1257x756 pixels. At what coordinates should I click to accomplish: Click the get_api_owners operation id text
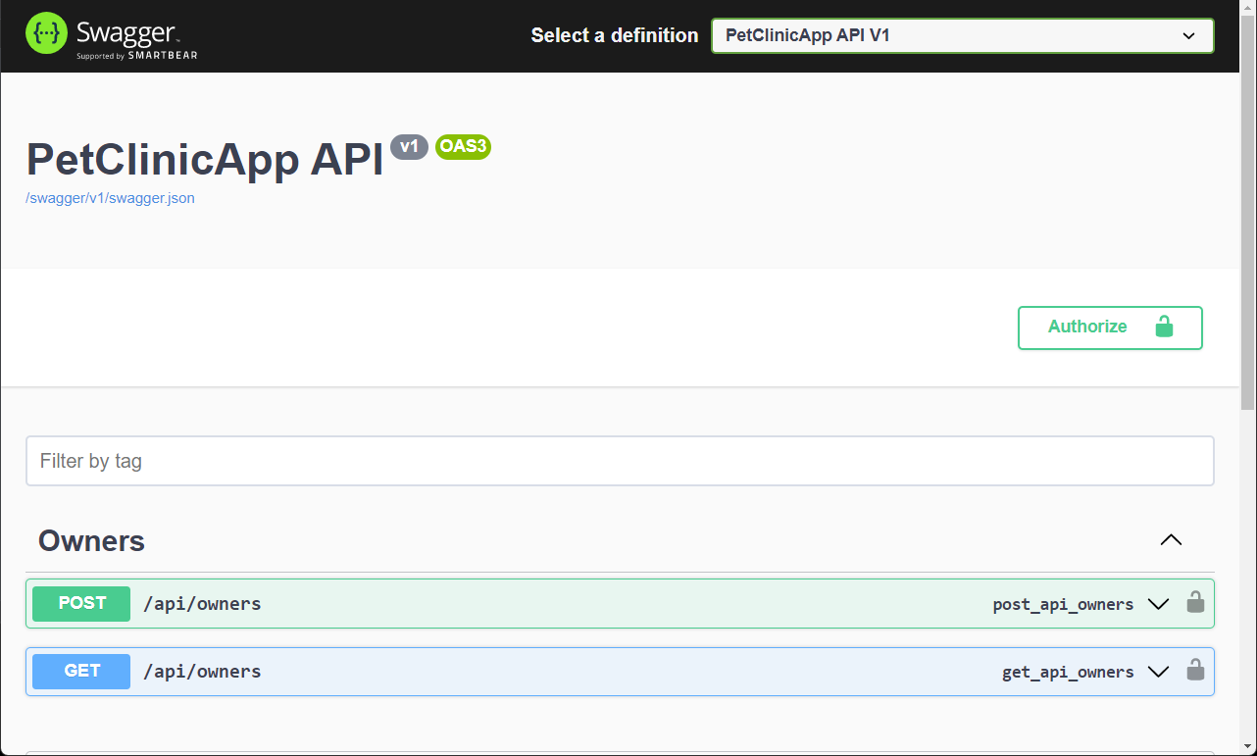(1068, 673)
